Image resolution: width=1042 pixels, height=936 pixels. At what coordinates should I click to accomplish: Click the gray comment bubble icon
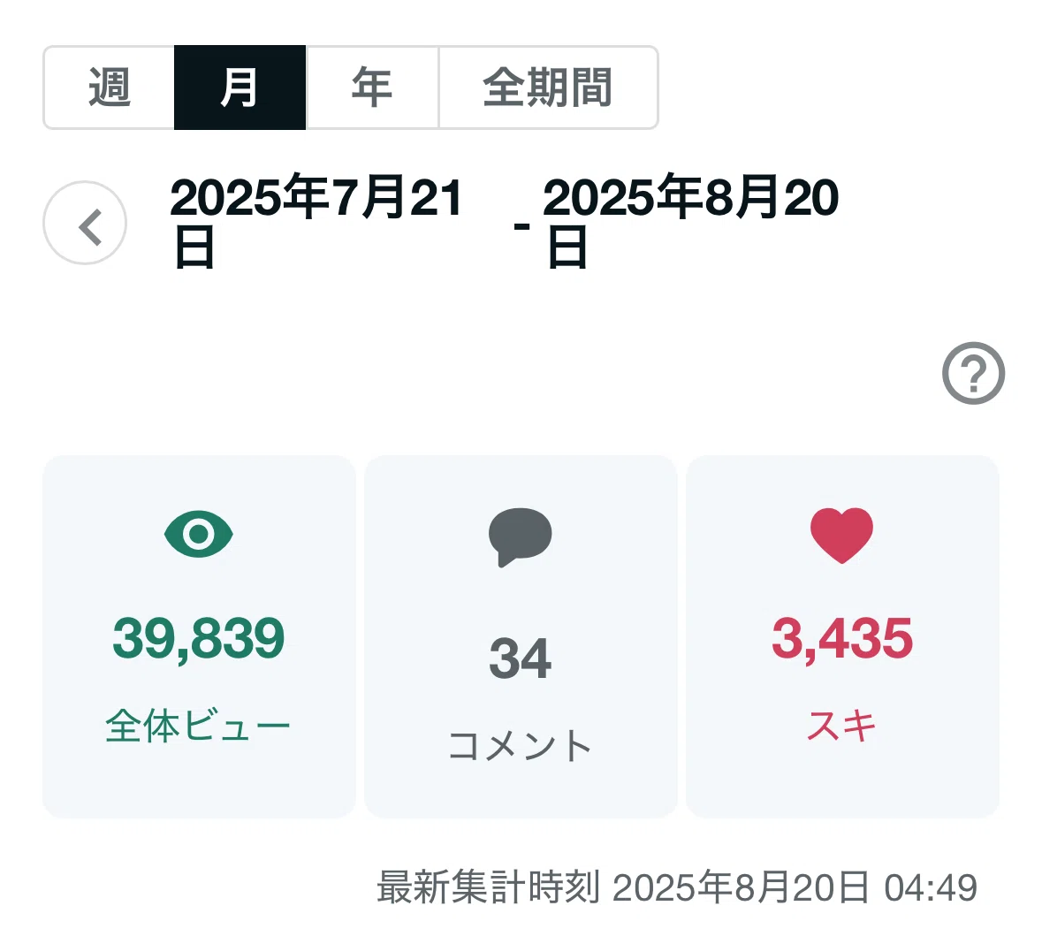click(521, 537)
